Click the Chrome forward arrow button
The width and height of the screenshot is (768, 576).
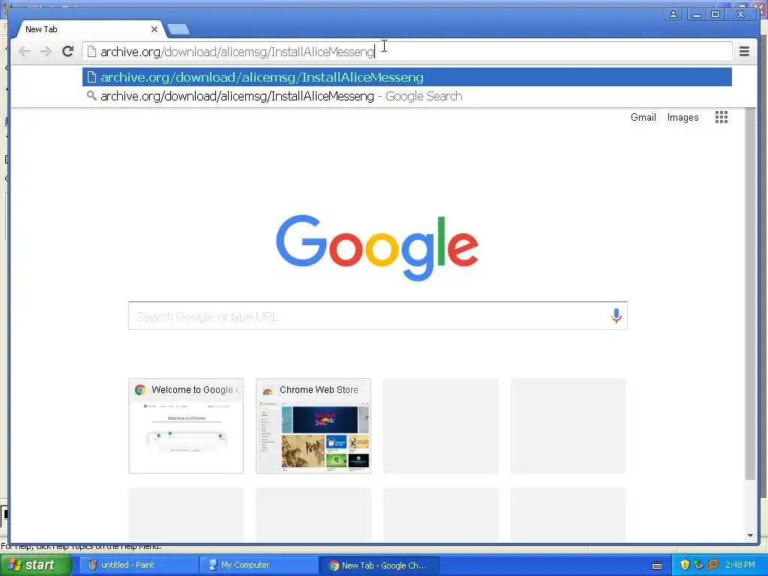pyautogui.click(x=46, y=52)
